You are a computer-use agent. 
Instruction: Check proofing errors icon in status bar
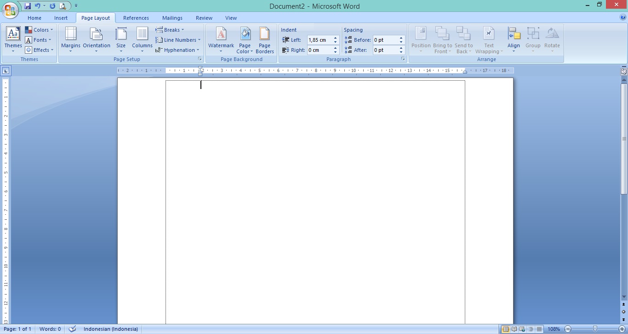(72, 329)
